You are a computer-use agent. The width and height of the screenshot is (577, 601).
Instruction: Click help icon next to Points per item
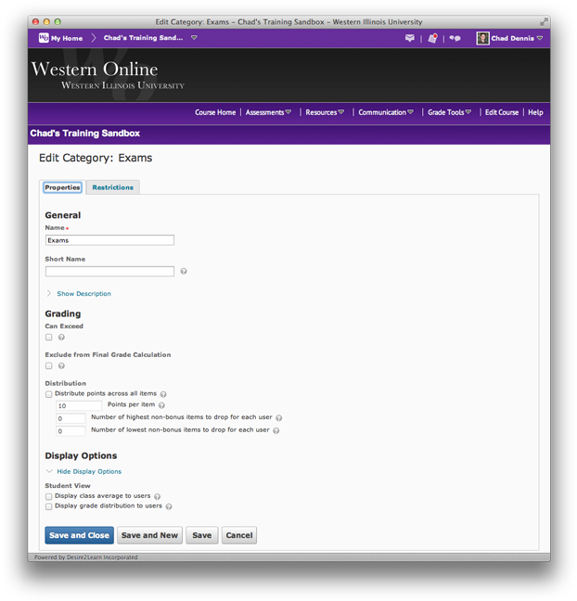coord(161,405)
